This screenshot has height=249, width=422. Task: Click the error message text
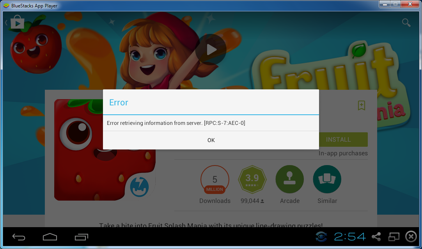point(176,123)
